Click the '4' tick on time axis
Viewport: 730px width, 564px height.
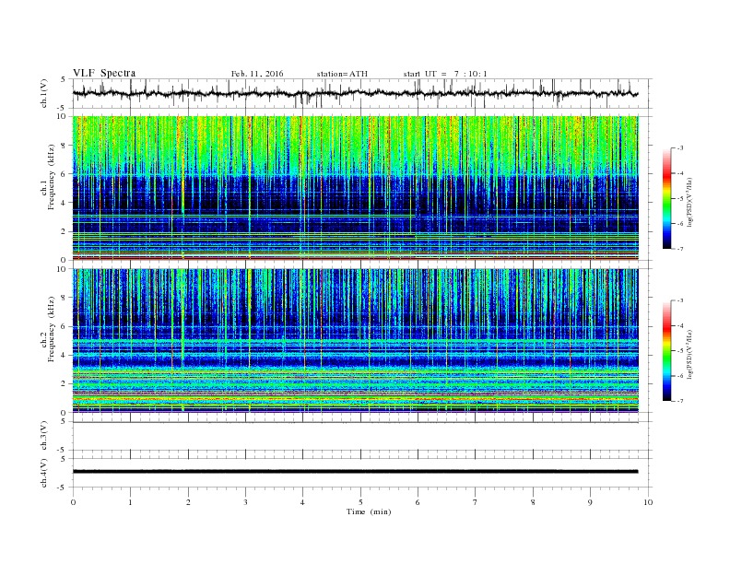pyautogui.click(x=302, y=502)
